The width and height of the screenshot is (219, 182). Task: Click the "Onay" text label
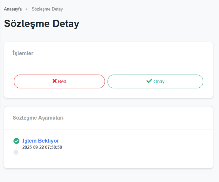coord(159,81)
